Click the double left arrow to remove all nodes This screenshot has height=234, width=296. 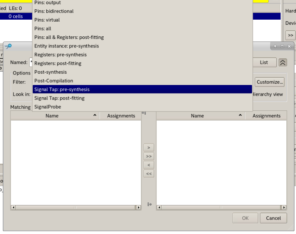click(x=148, y=174)
